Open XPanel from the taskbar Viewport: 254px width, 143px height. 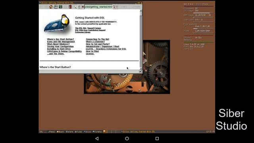click(x=51, y=131)
